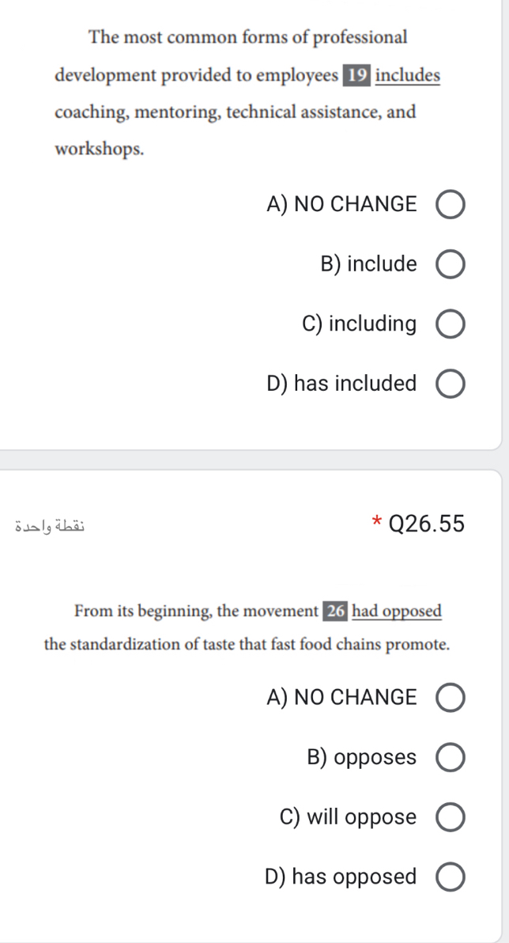
Task: Click the underlined word 'includes'
Action: click(x=408, y=76)
